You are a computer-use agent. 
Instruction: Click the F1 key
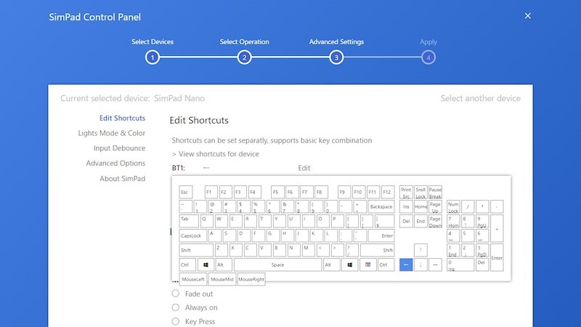(211, 192)
